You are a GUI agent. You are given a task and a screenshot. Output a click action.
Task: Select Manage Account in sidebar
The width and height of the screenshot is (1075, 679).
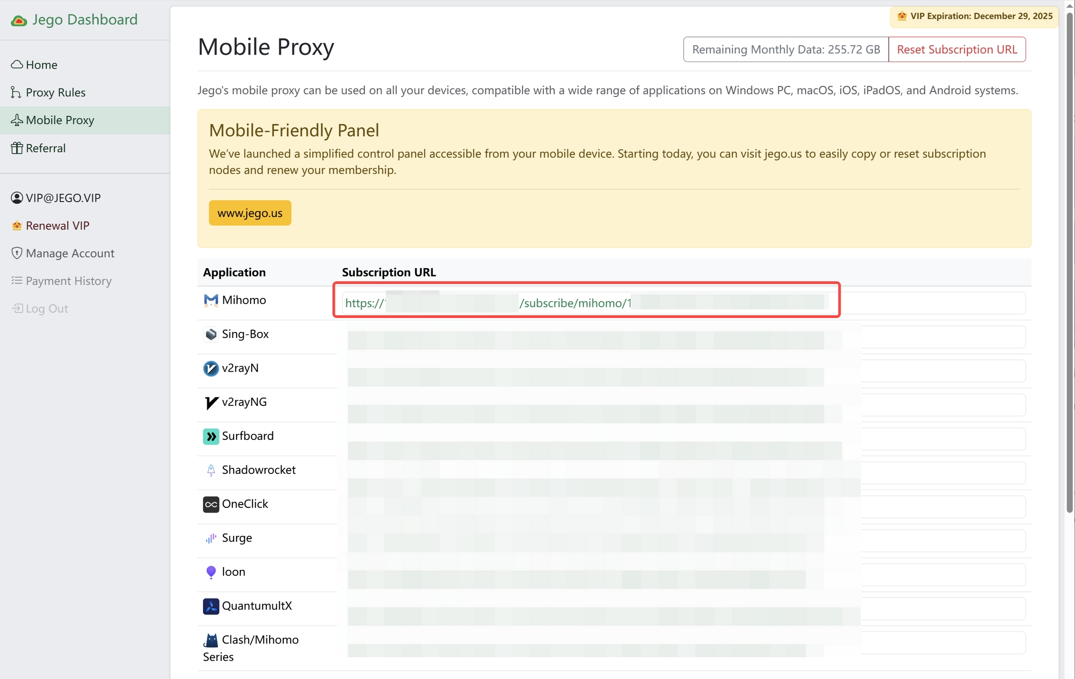tap(70, 253)
